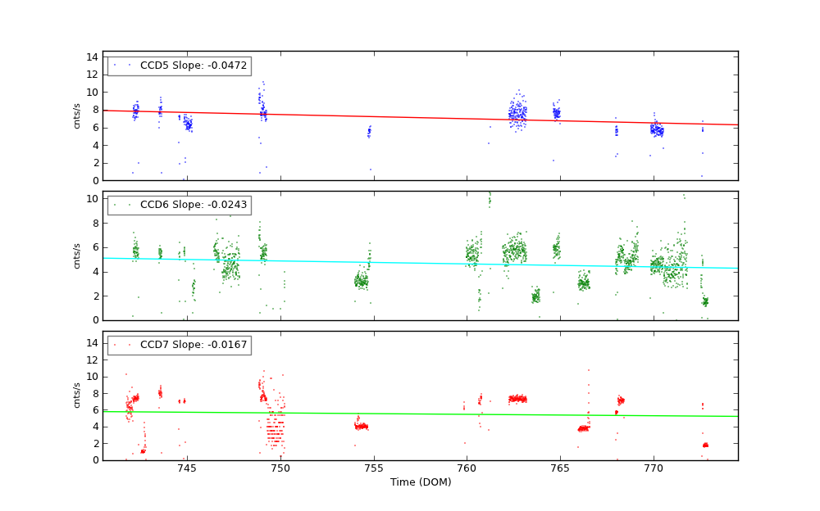Click the CCD5 Slope legend entry
820x511 pixels.
(x=193, y=66)
